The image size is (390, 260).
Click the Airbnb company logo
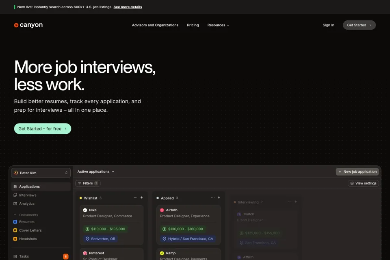(162, 210)
